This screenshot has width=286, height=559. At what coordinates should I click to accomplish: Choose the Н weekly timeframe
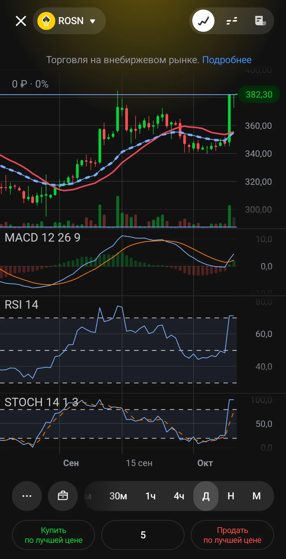pos(231,496)
